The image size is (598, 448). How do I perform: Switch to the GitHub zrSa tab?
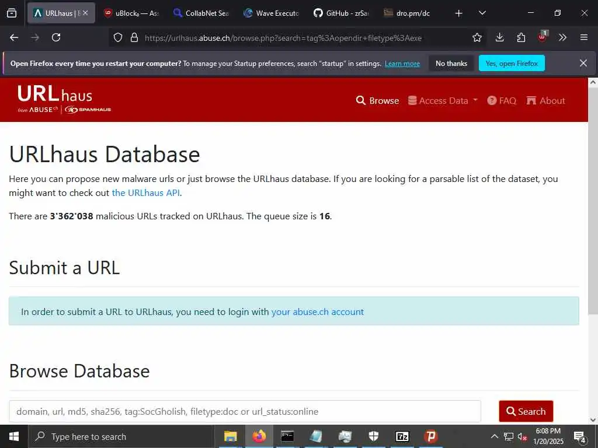click(341, 13)
